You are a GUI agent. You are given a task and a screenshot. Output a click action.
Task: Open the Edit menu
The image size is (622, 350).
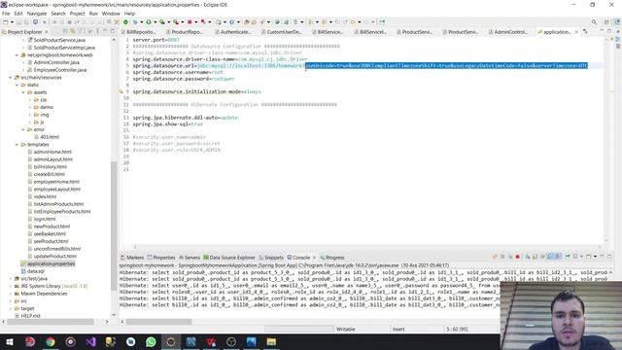coord(18,14)
